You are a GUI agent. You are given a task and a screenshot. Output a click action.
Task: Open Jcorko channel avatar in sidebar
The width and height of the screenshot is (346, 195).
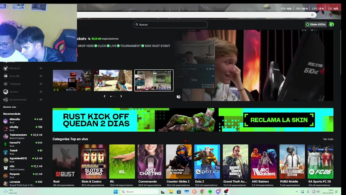(5, 92)
